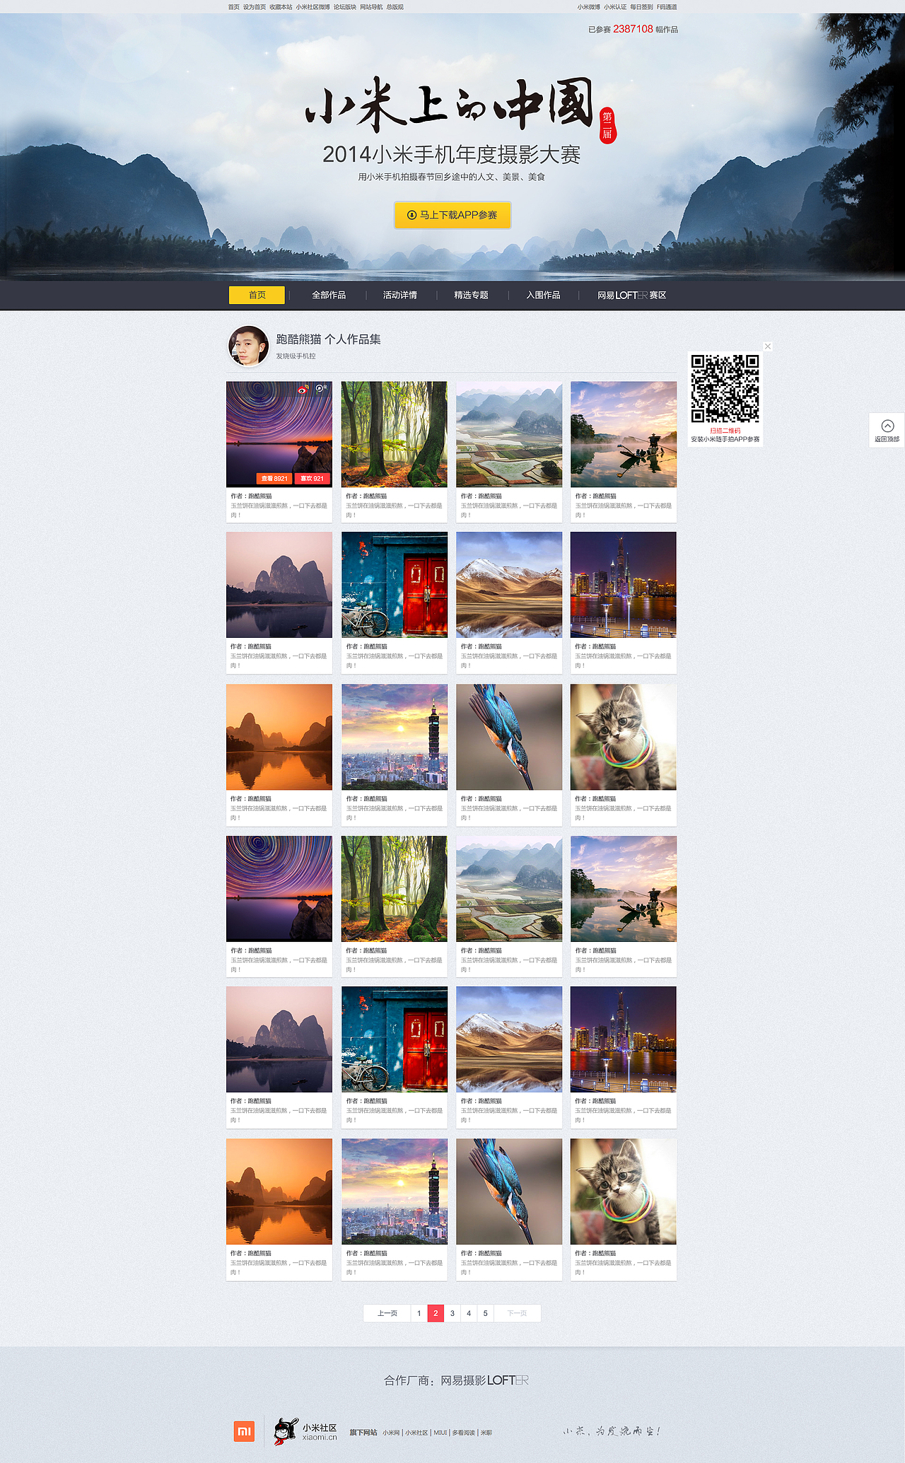Click the 下一页 pagination button
This screenshot has width=905, height=1463.
click(x=517, y=1313)
